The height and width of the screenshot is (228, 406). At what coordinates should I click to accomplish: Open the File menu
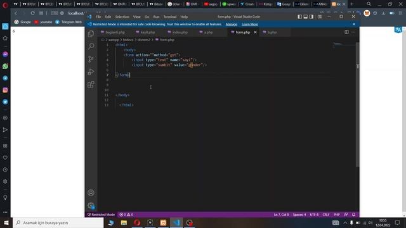point(98,17)
